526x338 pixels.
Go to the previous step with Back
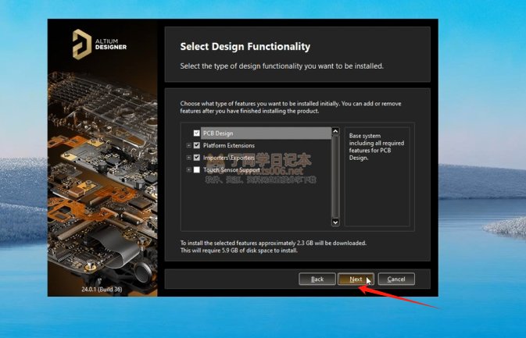[x=317, y=279]
